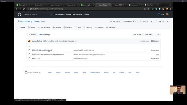Image resolution: width=187 pixels, height=105 pixels.
Task: Open 'Update authors.yml' commit message
Action: pos(80,58)
